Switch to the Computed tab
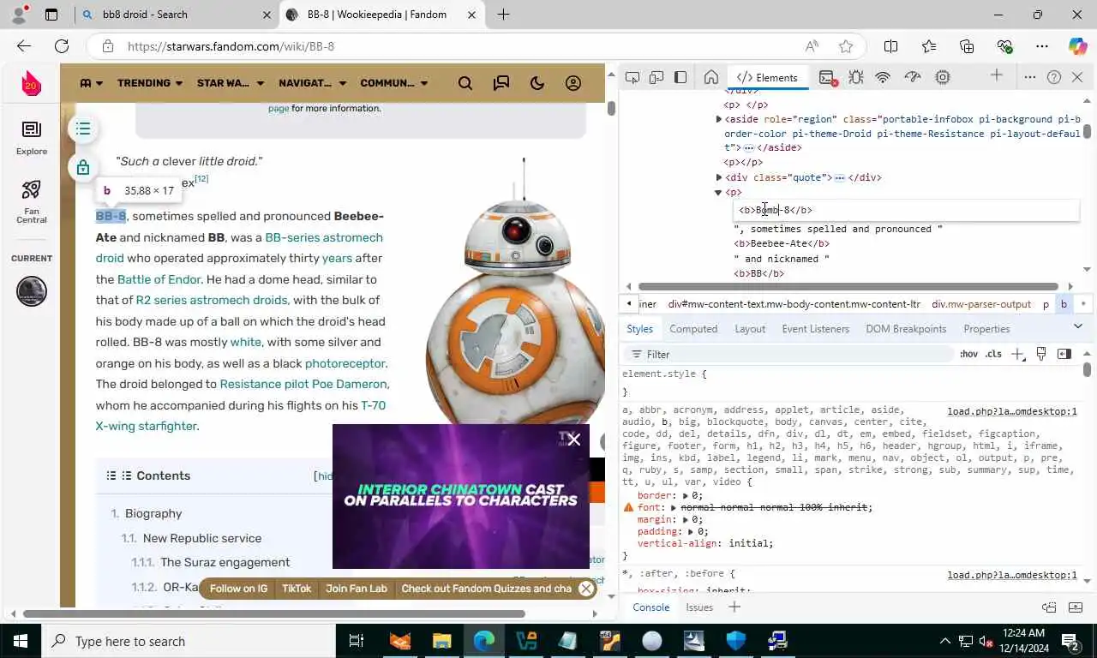This screenshot has height=658, width=1097. pos(693,329)
